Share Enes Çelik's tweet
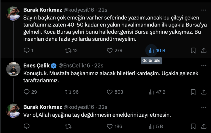The image size is (211, 133). (204, 92)
